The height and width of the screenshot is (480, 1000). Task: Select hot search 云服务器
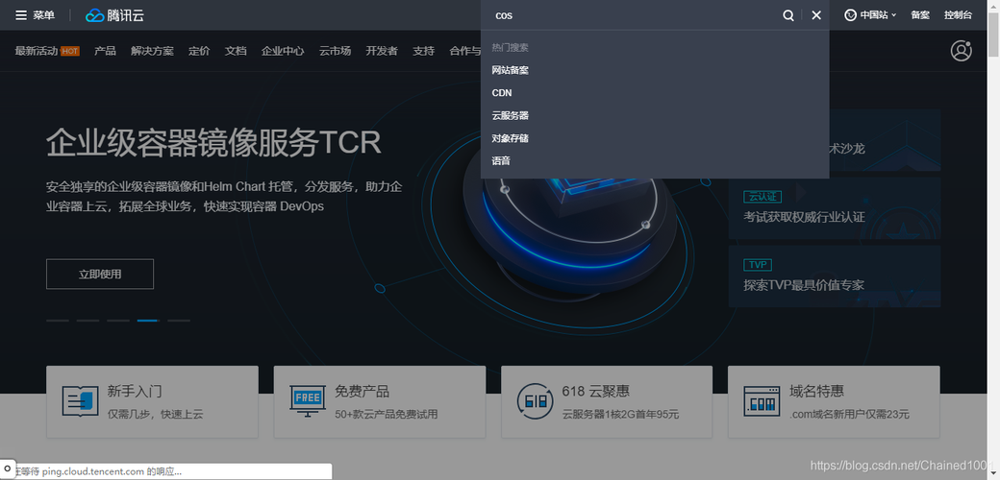coord(511,115)
